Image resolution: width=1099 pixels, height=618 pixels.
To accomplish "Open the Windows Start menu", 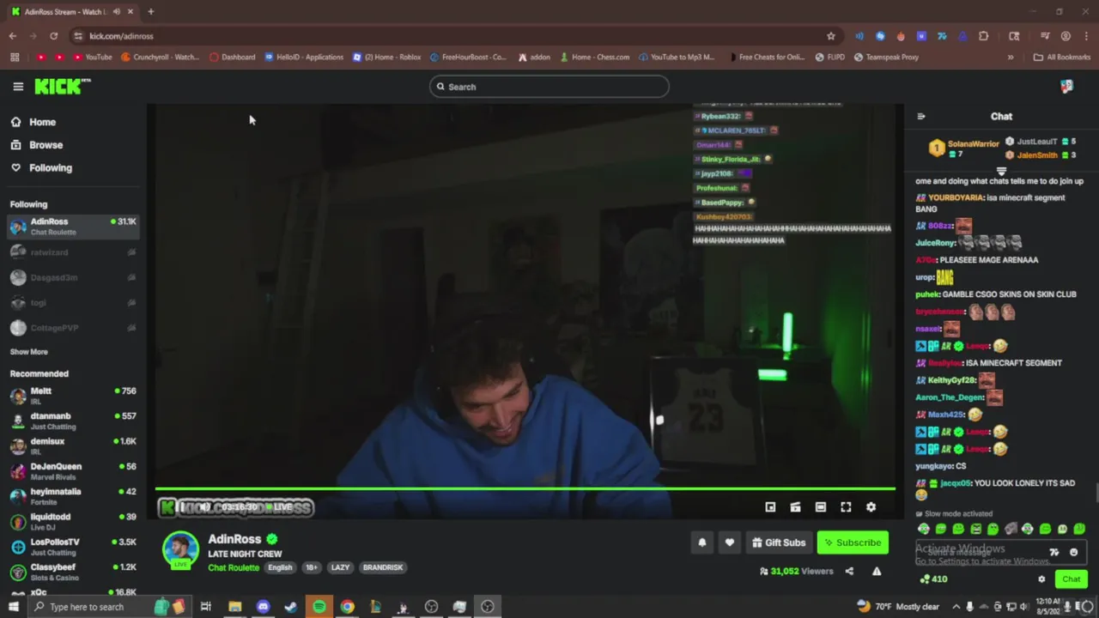I will (13, 607).
